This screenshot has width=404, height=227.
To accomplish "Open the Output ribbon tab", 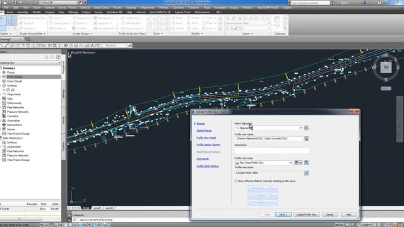I will pyautogui.click(x=86, y=12).
